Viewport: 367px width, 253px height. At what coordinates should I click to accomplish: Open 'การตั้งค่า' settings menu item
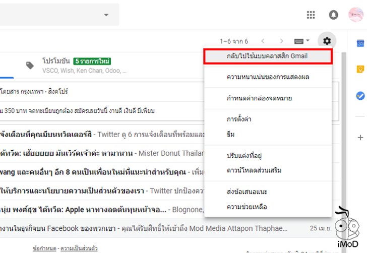pos(268,119)
